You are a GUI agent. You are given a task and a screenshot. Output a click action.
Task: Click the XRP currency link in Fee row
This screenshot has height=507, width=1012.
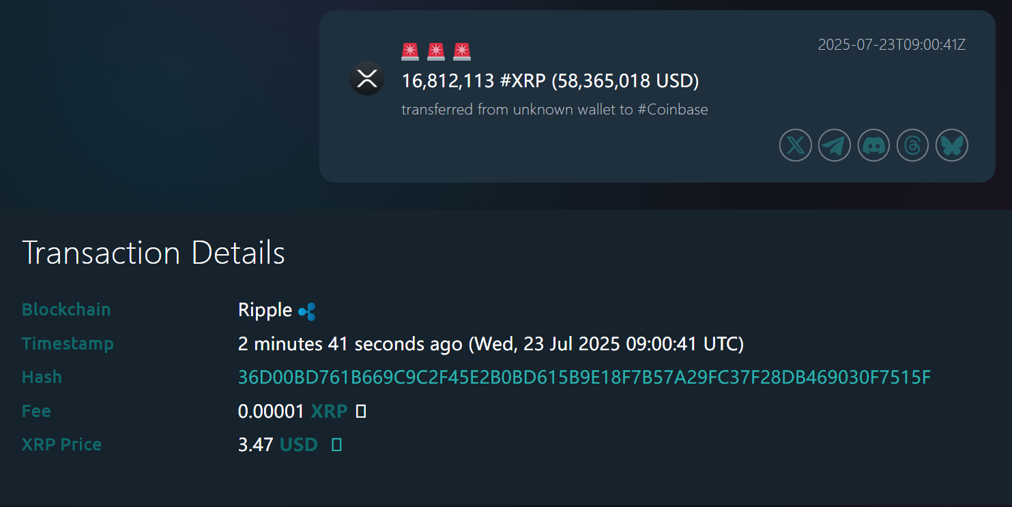point(329,411)
